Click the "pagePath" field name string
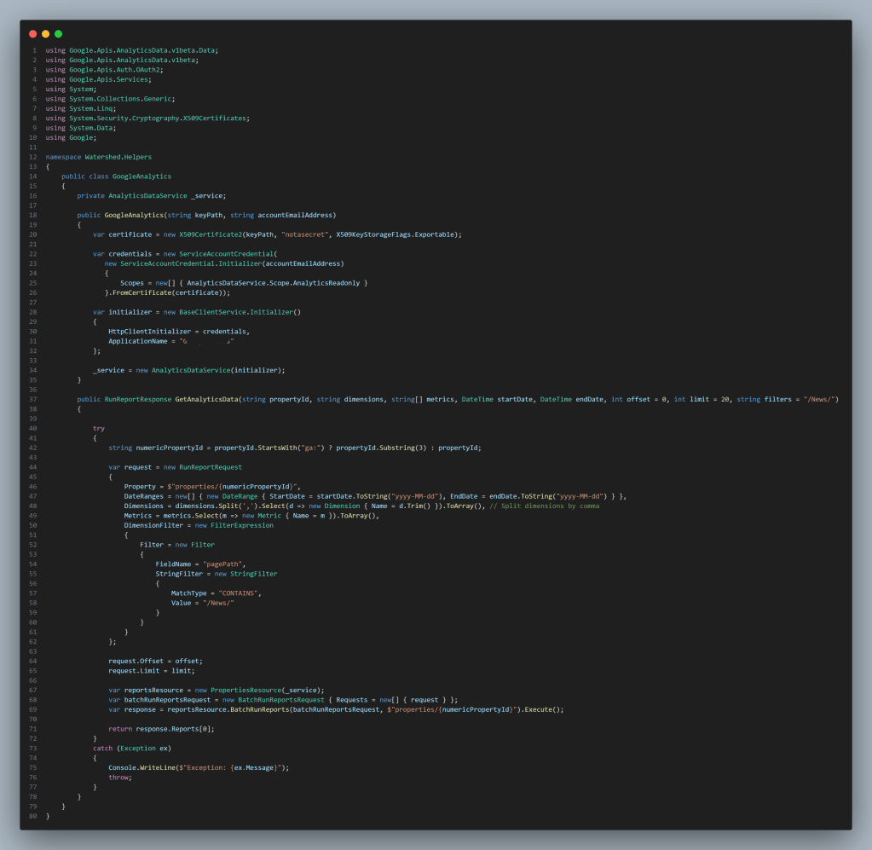The height and width of the screenshot is (850, 872). (225, 564)
